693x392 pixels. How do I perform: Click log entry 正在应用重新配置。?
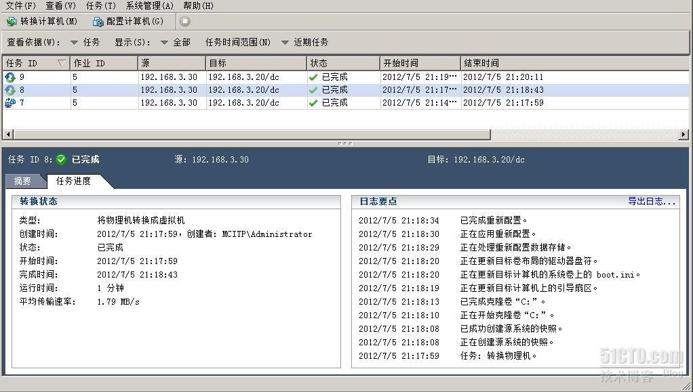point(498,234)
